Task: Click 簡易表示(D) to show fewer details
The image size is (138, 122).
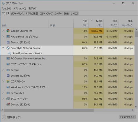Action: coord(14,117)
